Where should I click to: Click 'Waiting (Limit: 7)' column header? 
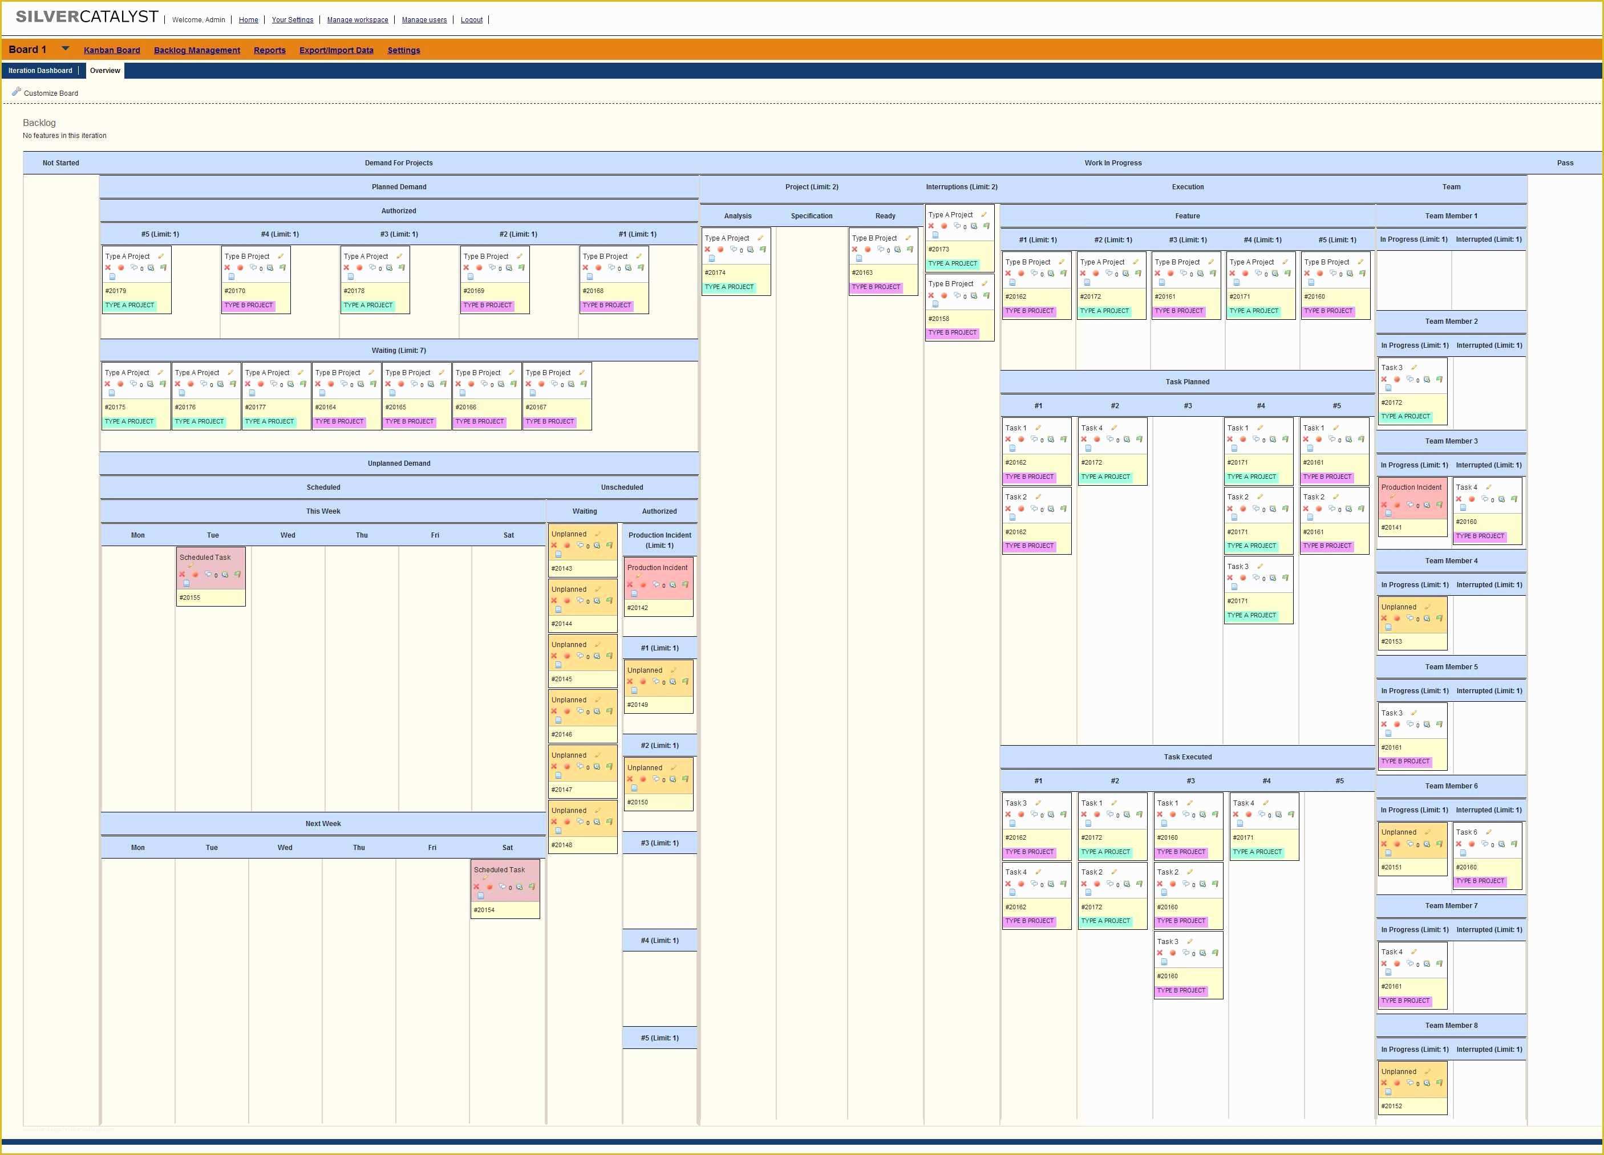coord(399,351)
